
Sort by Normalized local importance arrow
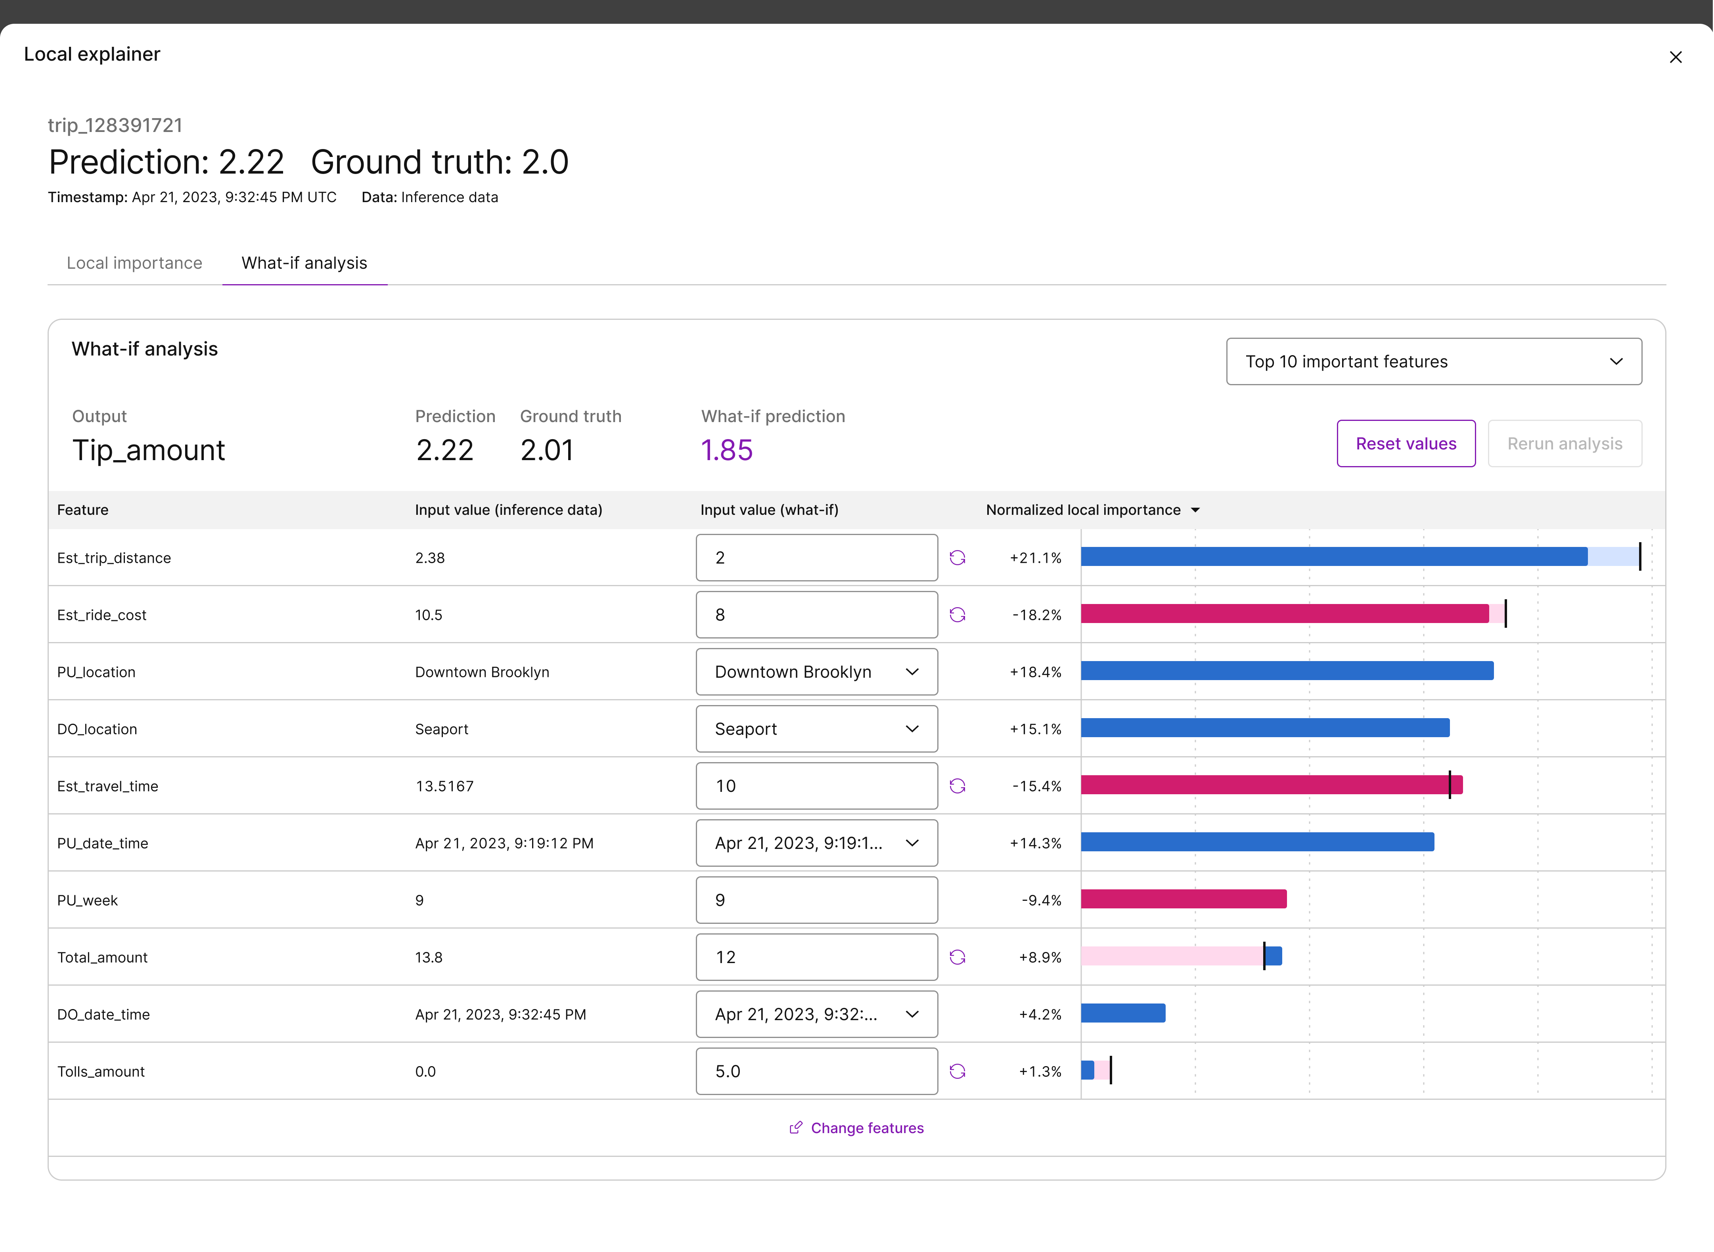[x=1195, y=510]
